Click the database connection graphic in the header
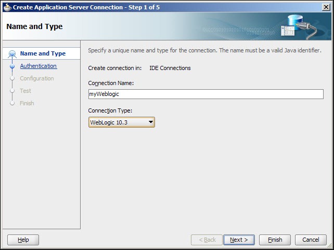The height and width of the screenshot is (250, 334). (x=299, y=27)
